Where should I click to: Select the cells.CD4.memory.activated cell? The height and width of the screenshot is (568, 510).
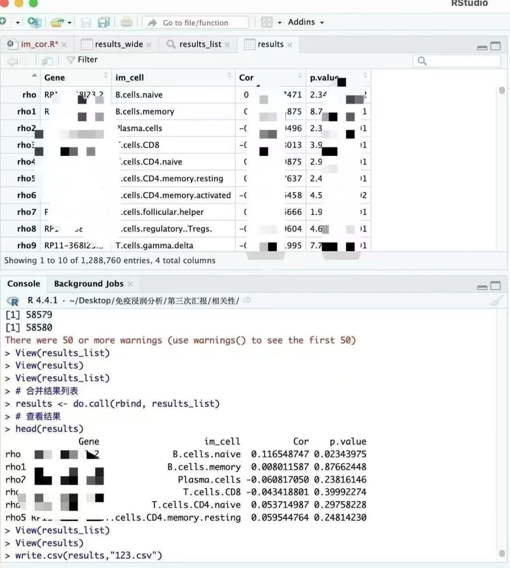click(173, 195)
